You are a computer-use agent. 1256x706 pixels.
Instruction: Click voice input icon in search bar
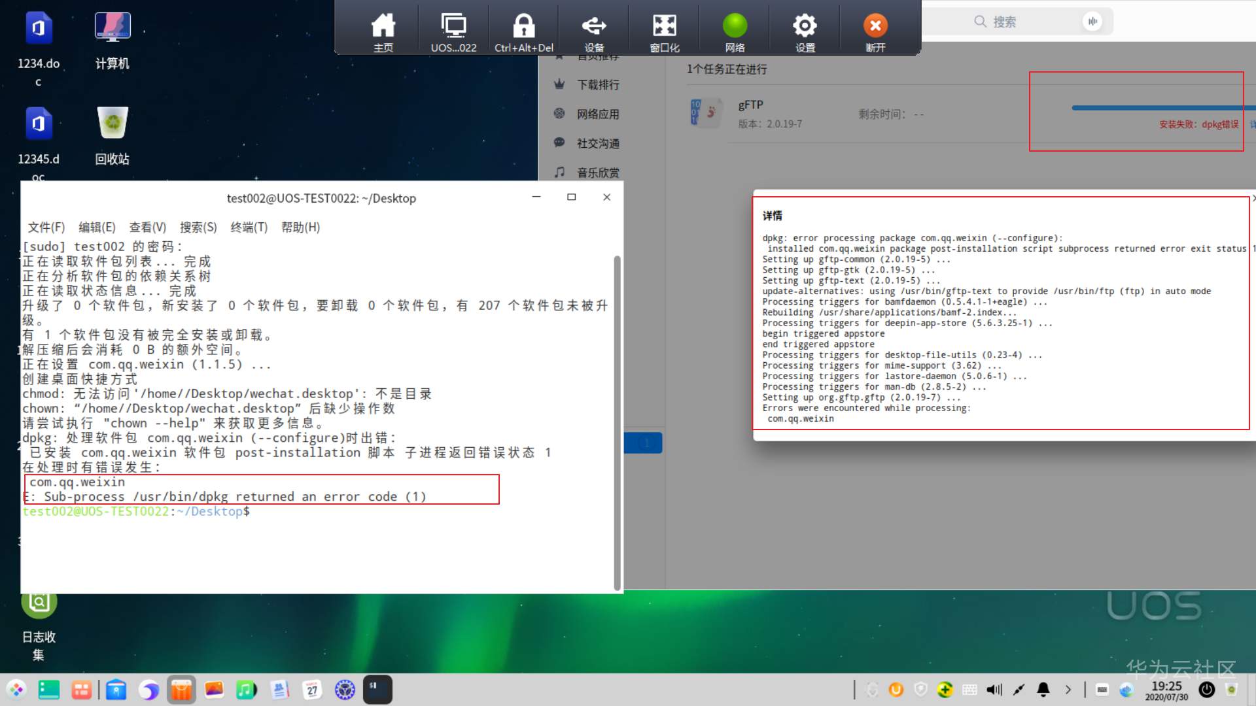click(x=1092, y=22)
